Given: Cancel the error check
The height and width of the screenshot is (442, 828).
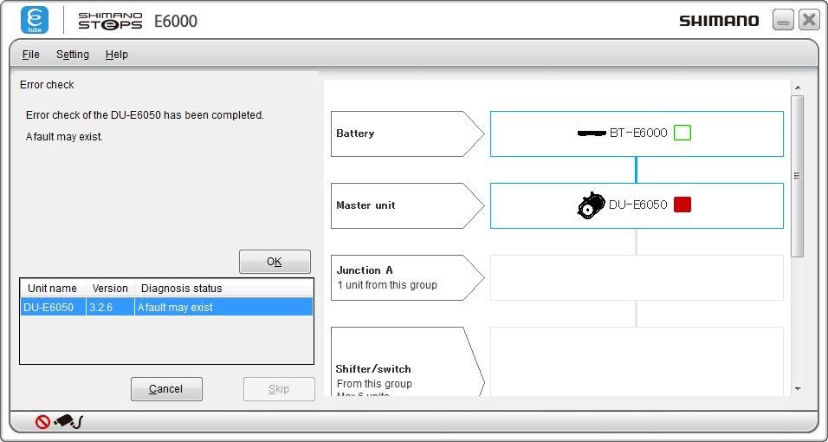Looking at the screenshot, I should (x=166, y=389).
